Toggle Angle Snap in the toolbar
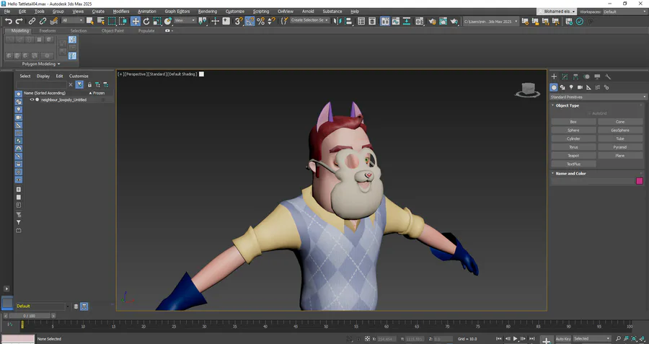This screenshot has width=649, height=344. (x=250, y=21)
